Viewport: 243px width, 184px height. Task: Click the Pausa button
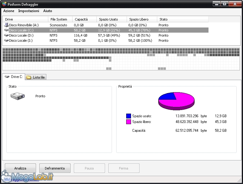[x=89, y=168]
